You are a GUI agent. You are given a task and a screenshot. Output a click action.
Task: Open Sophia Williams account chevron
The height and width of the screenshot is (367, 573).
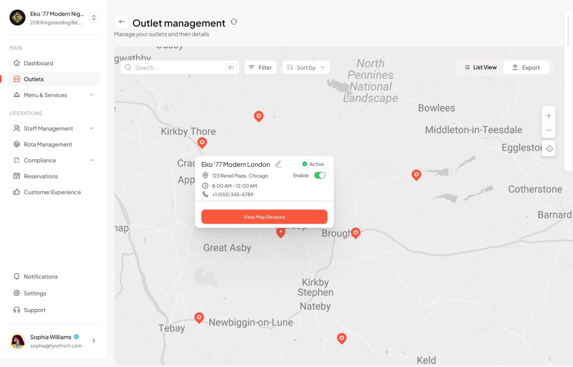pyautogui.click(x=94, y=341)
